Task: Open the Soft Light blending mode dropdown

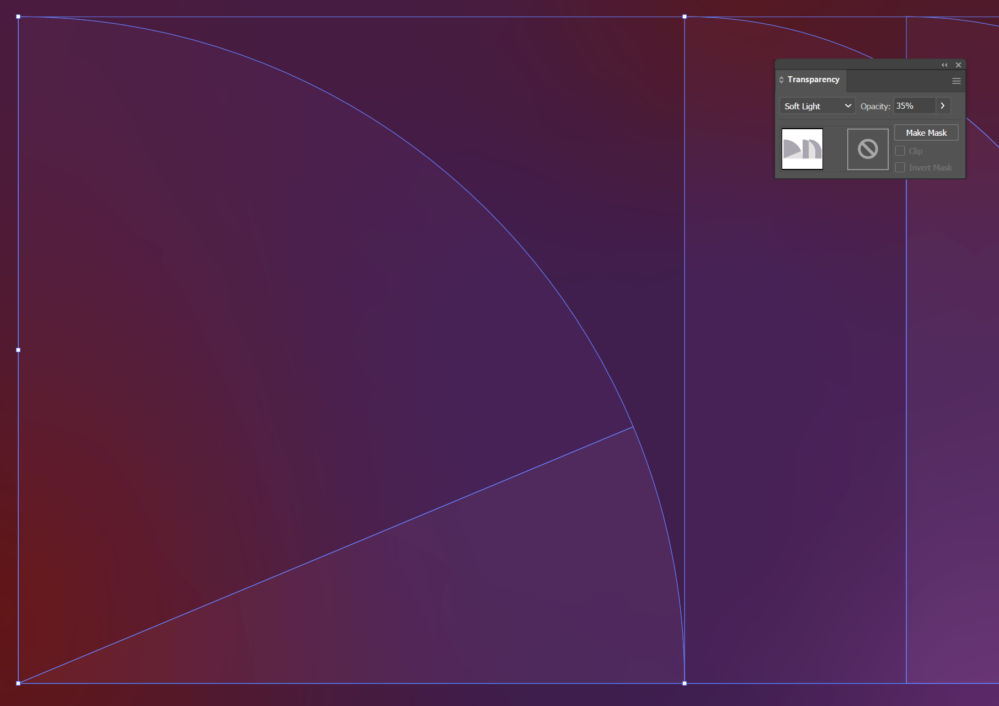Action: click(x=817, y=106)
